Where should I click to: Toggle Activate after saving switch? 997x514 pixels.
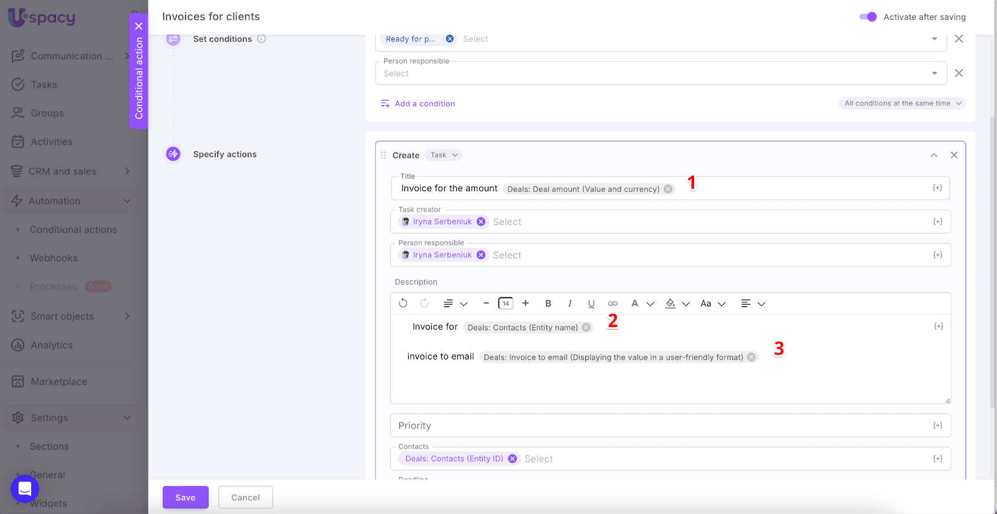868,17
